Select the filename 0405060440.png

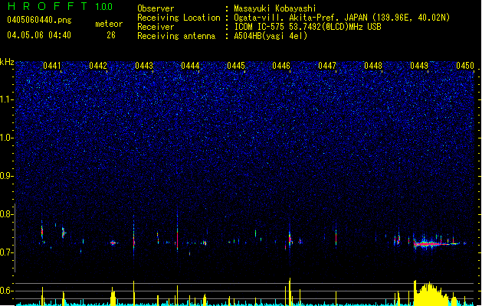[x=39, y=20]
